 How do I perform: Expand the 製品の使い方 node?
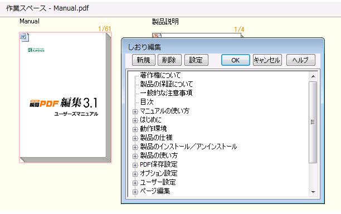[x=135, y=156]
